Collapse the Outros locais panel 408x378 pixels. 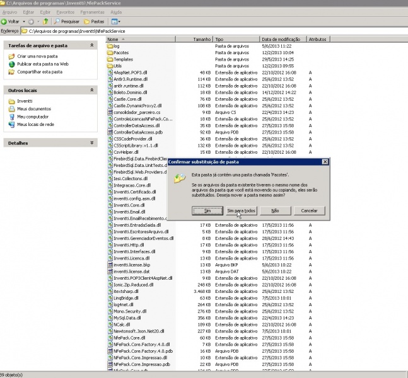pos(91,91)
